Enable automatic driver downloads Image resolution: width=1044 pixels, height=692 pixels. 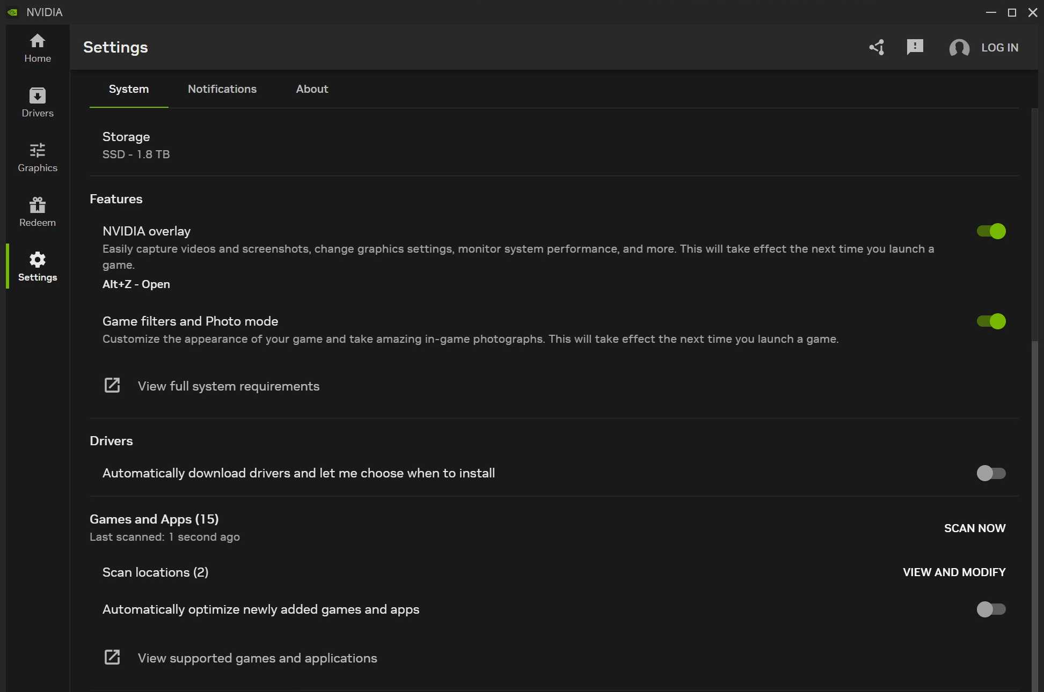click(x=991, y=473)
